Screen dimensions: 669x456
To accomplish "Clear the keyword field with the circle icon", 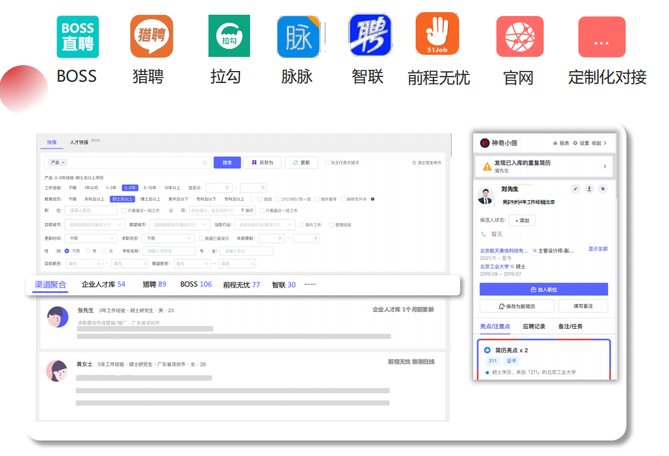I will (205, 163).
